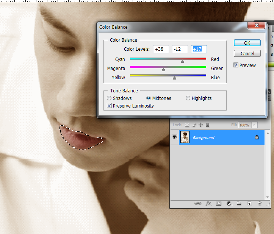Click Layers panel scrollbar up arrow
Viewport: 274px width, 234px height.
coord(268,133)
